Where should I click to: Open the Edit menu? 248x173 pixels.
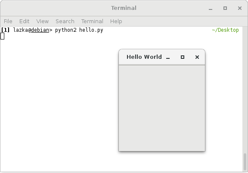[x=25, y=21]
